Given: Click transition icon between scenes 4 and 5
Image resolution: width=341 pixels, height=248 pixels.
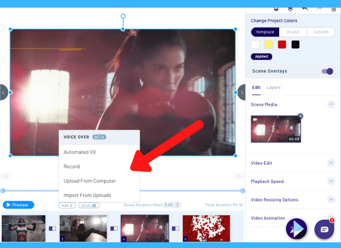Looking at the screenshot, I should [176, 228].
